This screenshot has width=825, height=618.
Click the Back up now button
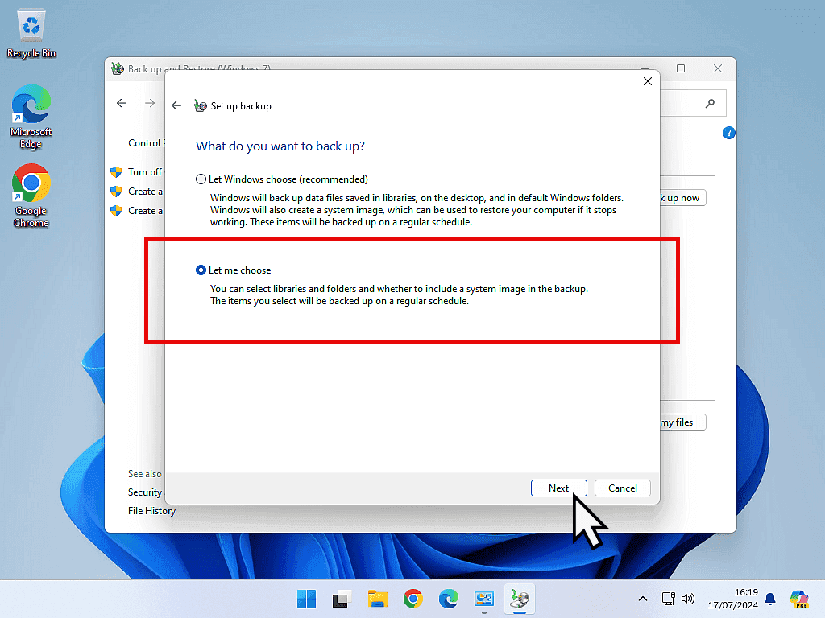[x=683, y=198]
